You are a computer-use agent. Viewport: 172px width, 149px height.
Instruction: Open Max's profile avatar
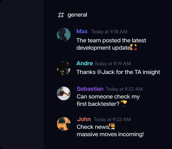pos(63,35)
